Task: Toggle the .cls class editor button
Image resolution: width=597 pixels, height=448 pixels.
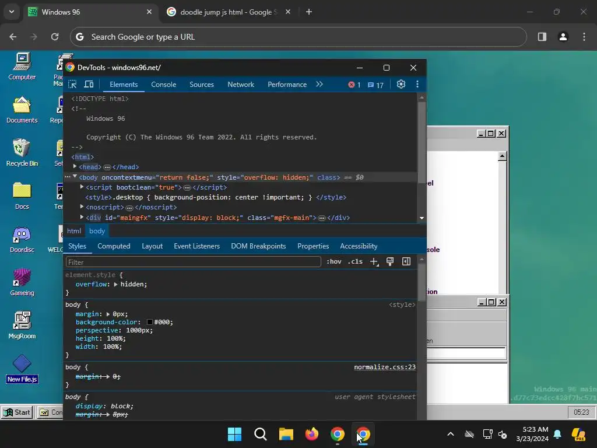Action: (x=355, y=262)
